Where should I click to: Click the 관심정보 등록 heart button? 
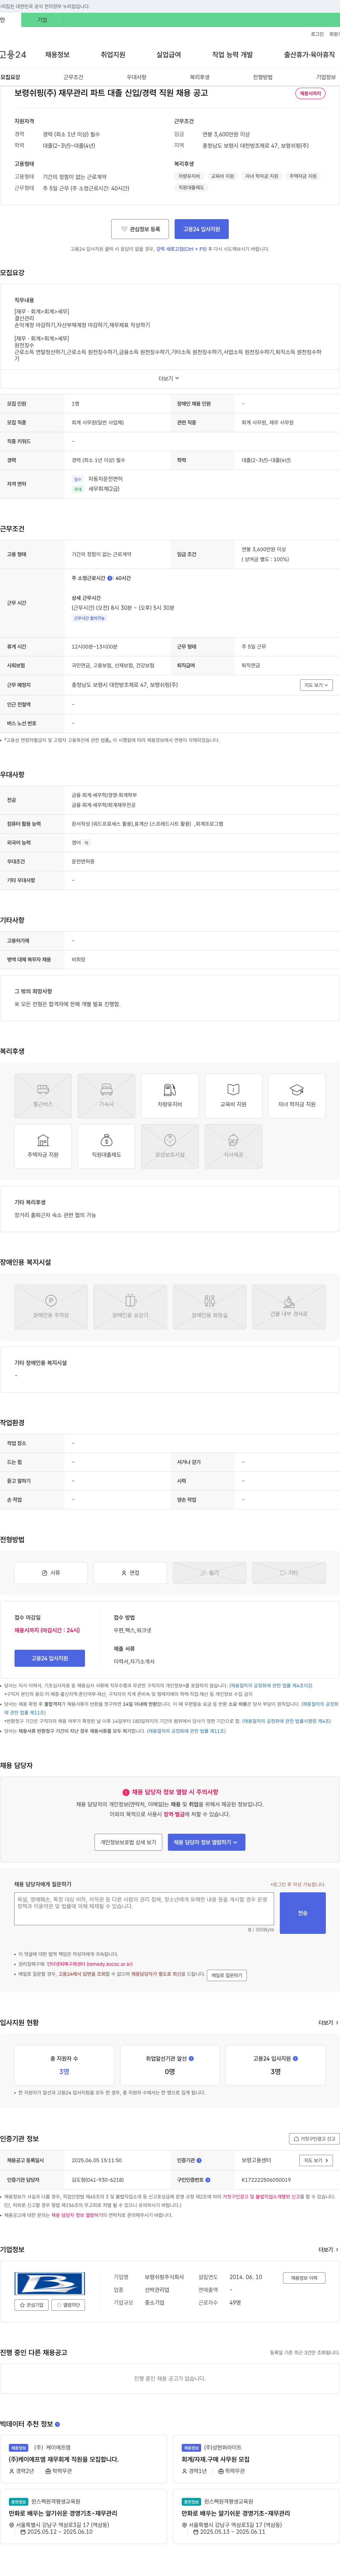pyautogui.click(x=140, y=229)
